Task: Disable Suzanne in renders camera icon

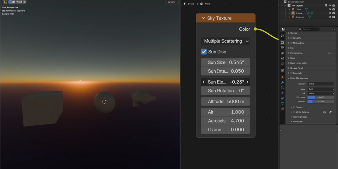Action: click(x=334, y=17)
